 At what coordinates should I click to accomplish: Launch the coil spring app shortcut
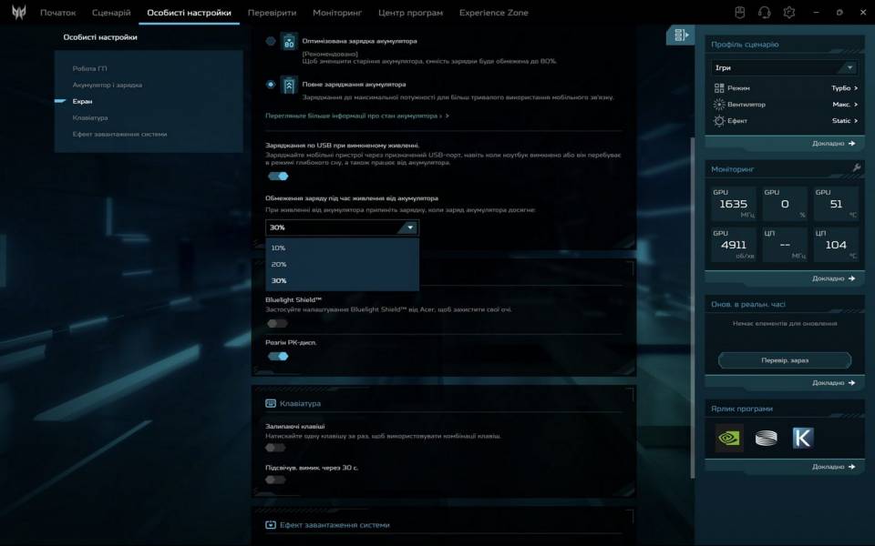pos(766,438)
